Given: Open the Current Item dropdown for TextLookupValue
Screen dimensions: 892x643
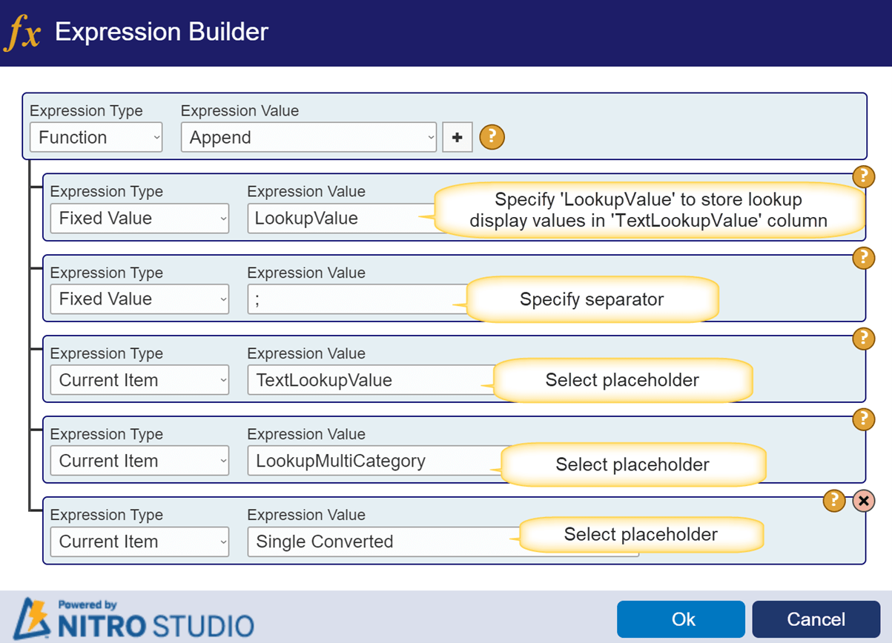Looking at the screenshot, I should coord(139,379).
